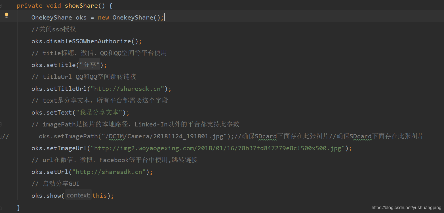
Task: Click the comment text是分享文本
Action: [100, 101]
